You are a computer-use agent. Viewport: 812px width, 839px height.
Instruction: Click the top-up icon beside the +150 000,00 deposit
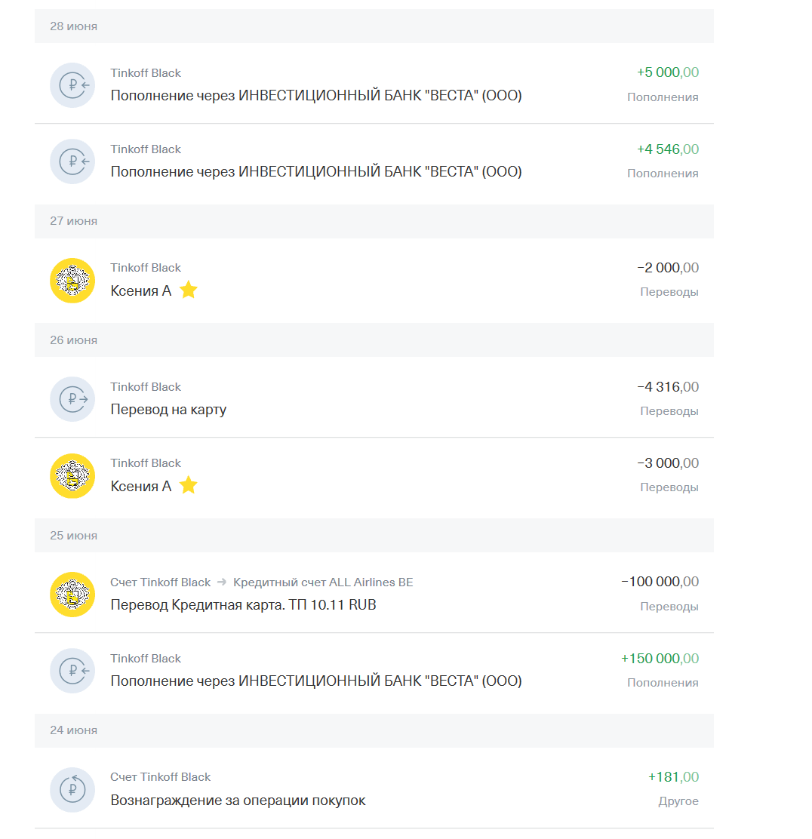point(72,671)
